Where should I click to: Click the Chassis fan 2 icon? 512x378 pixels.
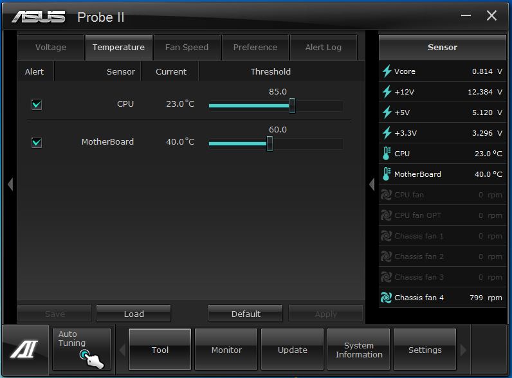386,256
